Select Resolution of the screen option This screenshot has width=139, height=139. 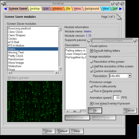91,62
